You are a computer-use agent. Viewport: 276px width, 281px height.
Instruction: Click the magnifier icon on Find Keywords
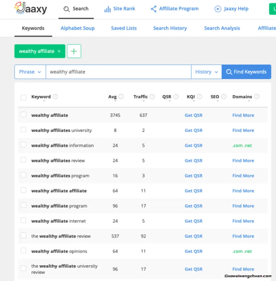click(229, 72)
